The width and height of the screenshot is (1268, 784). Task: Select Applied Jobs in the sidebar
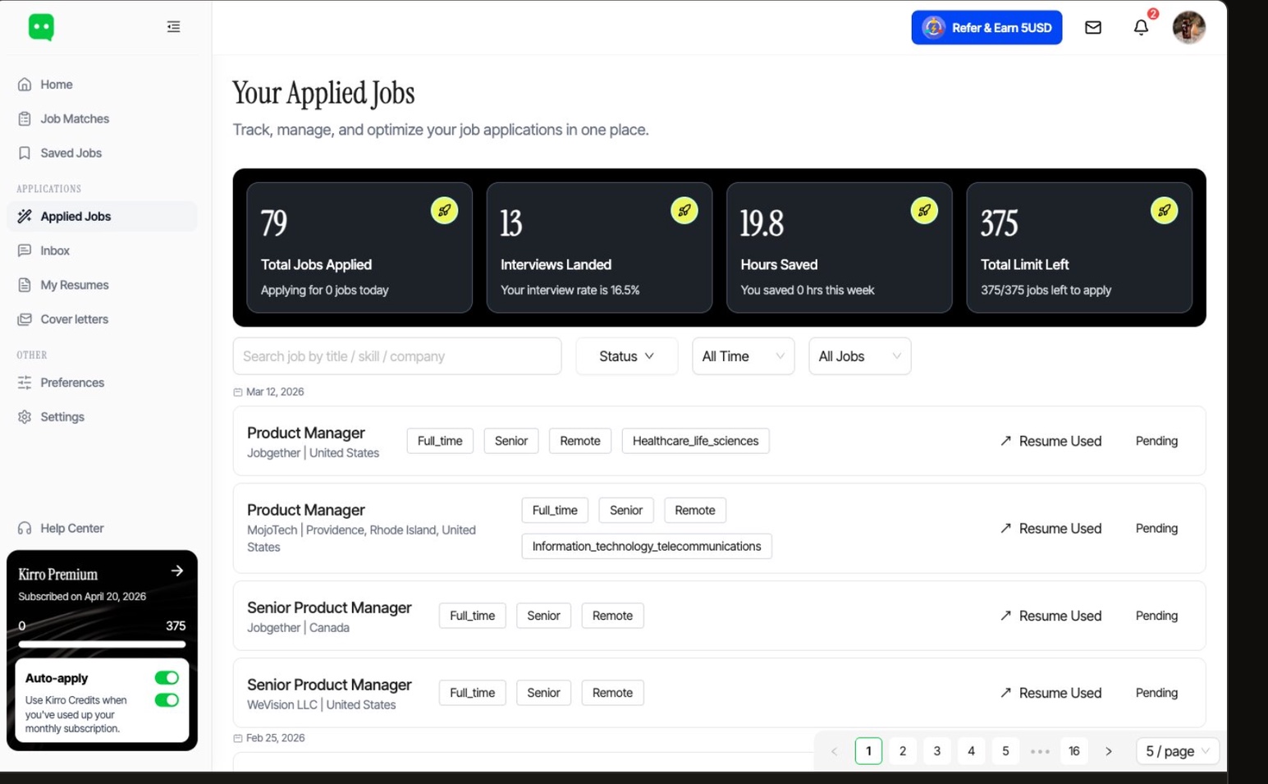[103, 217]
